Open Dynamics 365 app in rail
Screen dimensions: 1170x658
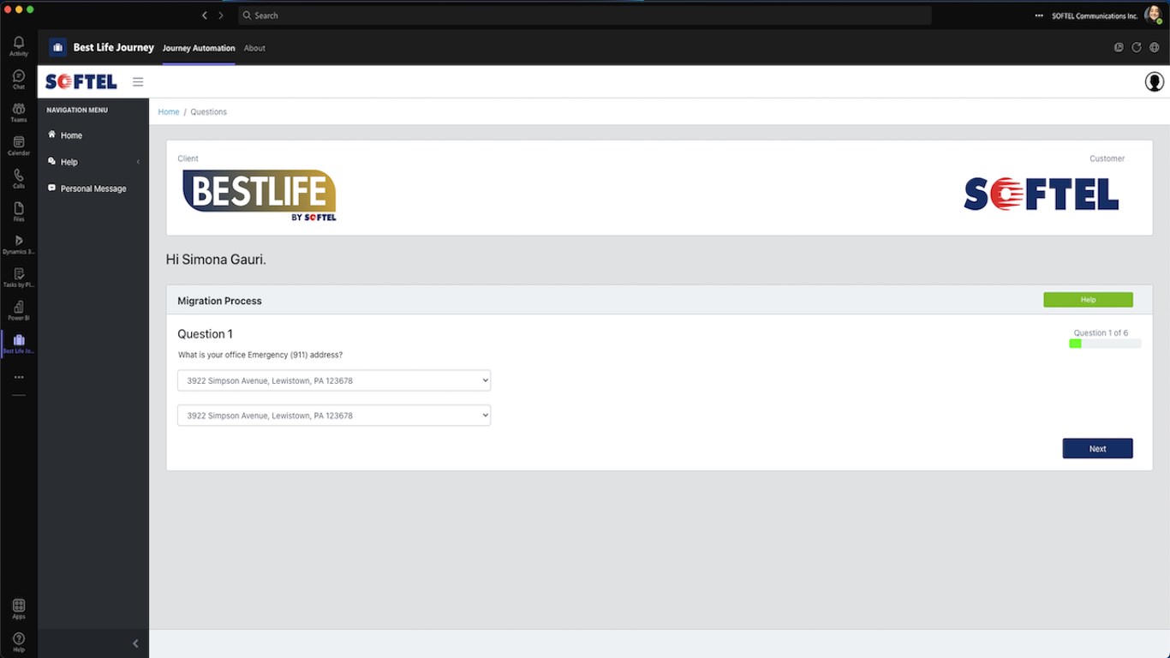tap(19, 245)
